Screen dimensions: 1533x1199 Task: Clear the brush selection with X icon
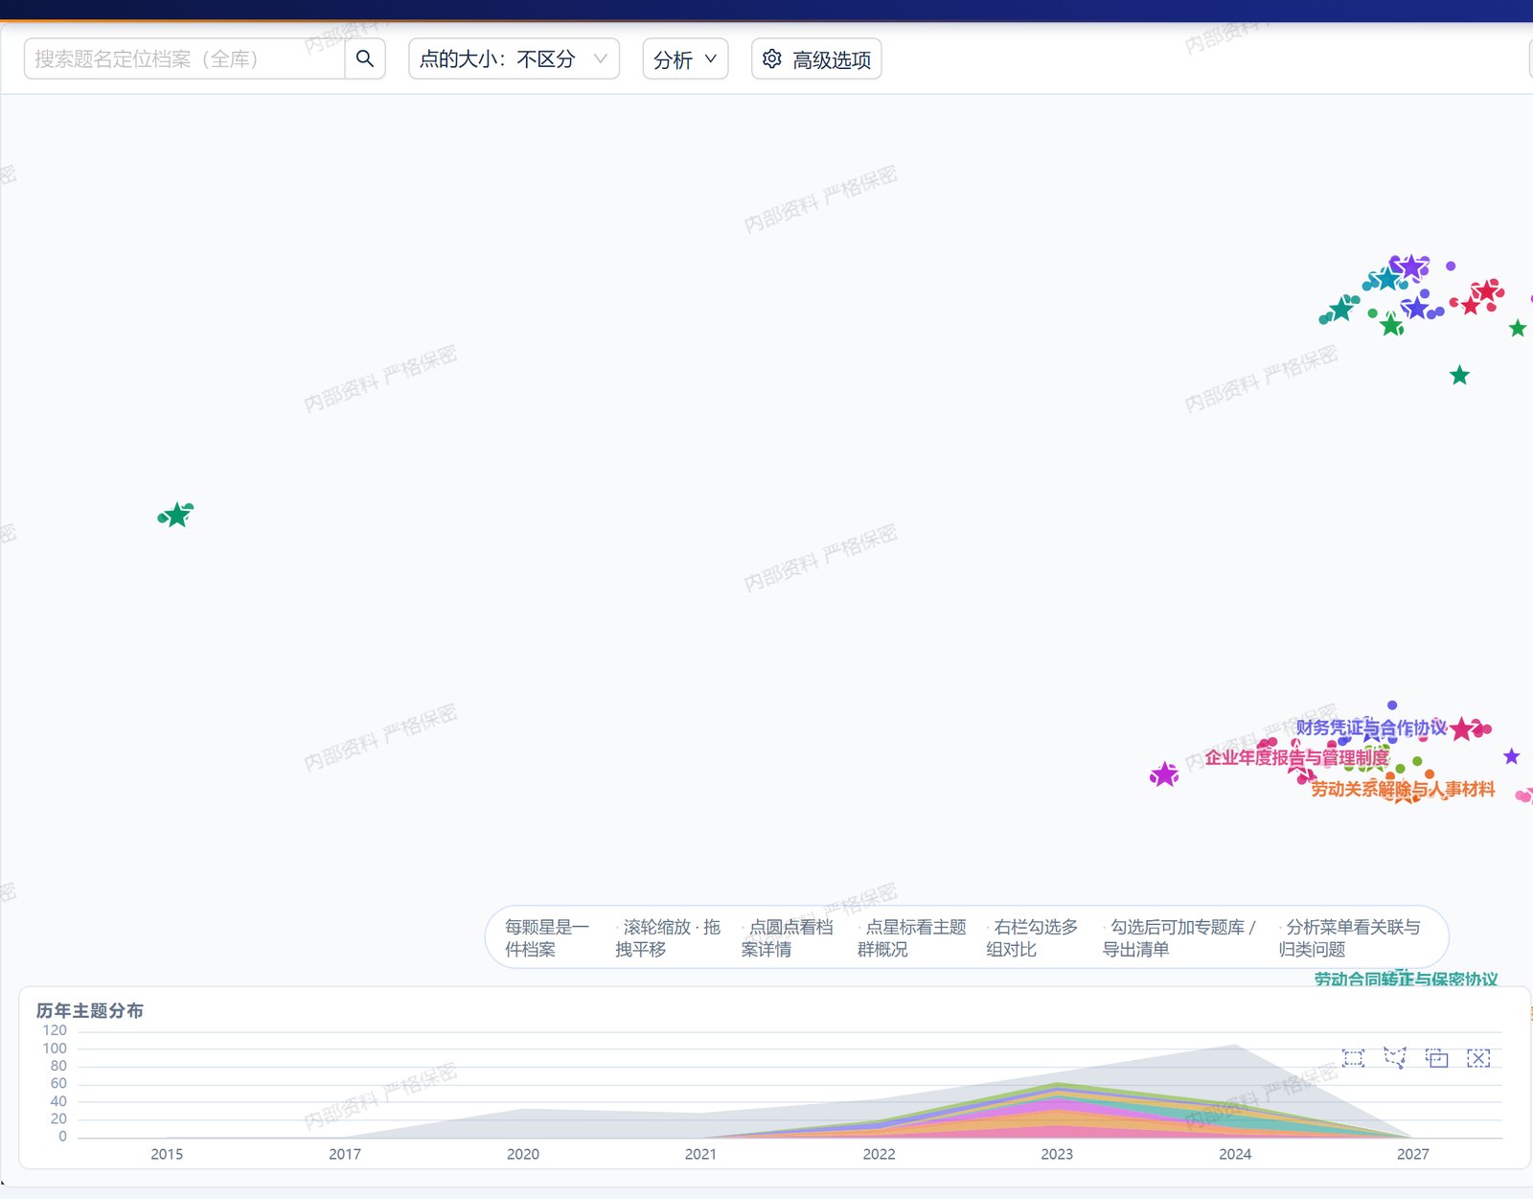[1478, 1058]
